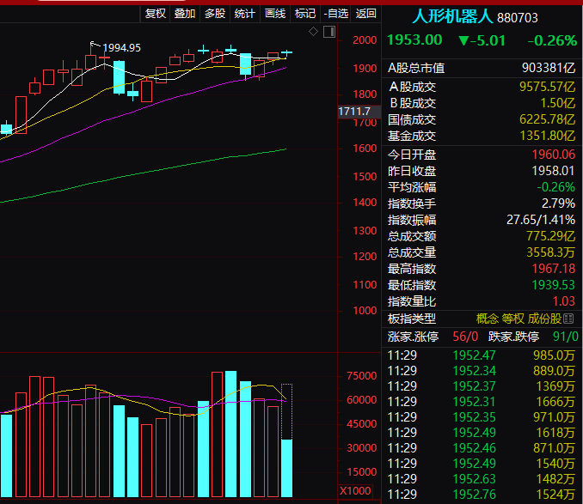Viewport: 583px width, 504px height.
Task: Select the 多股 multi-stock view
Action: 215,14
